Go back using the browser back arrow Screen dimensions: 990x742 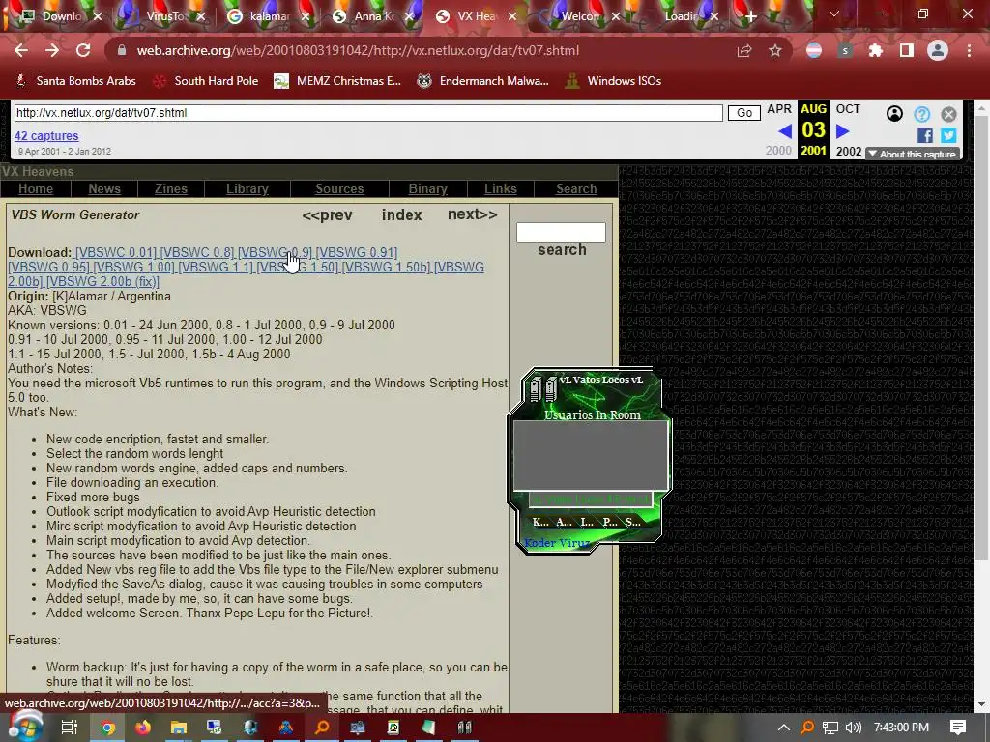21,50
